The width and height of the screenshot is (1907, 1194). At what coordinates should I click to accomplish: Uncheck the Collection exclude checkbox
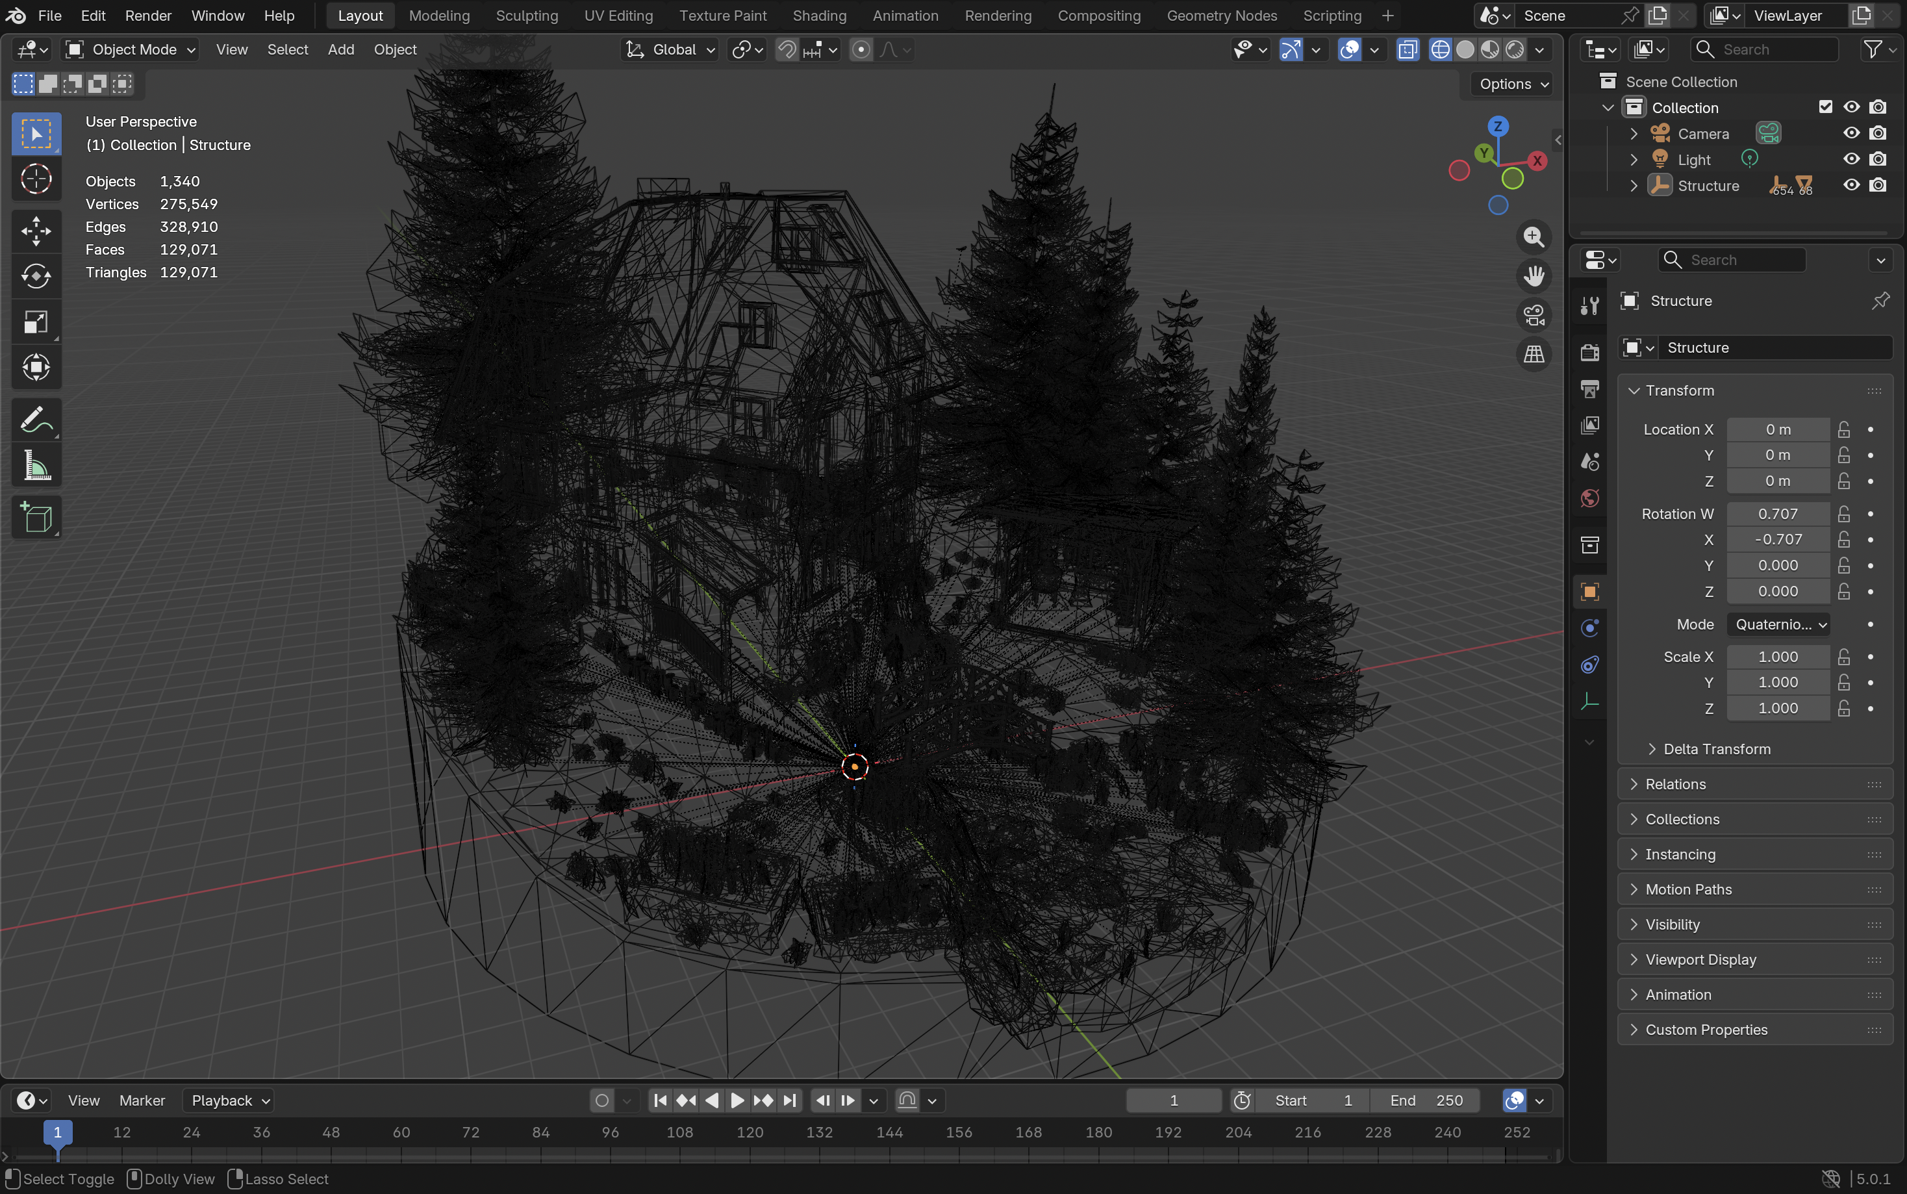(1825, 107)
